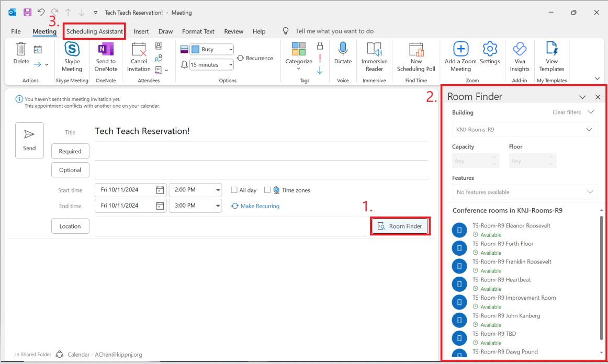Viewport: 608px width, 364px height.
Task: Open View Templates
Action: (551, 50)
